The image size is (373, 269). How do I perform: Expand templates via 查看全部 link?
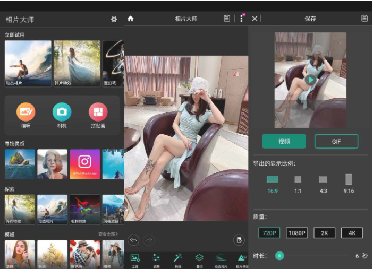point(108,235)
